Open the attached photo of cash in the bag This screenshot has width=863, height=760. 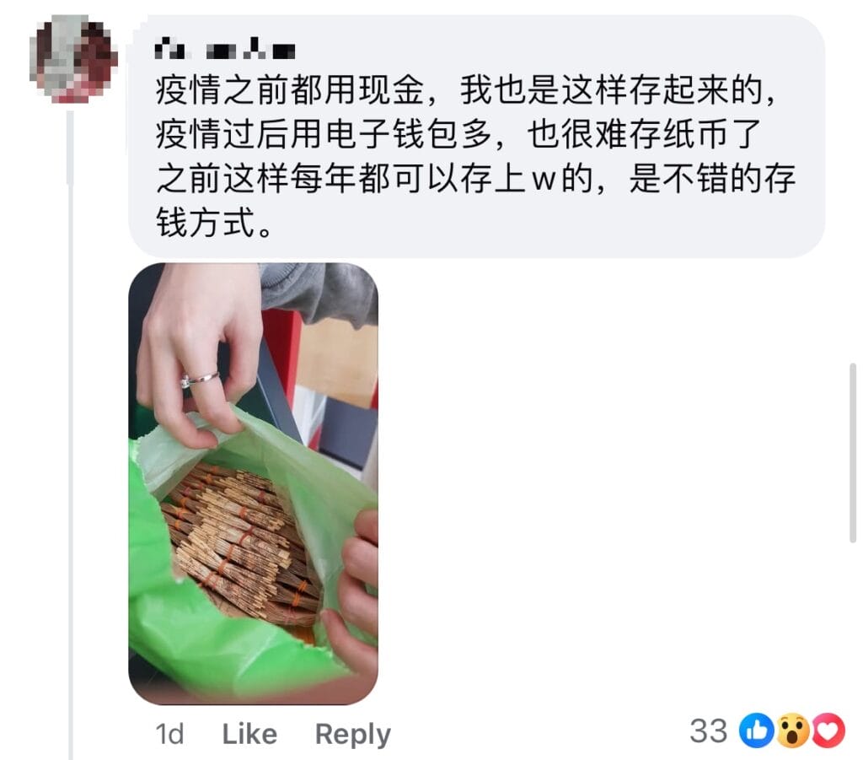coord(253,483)
